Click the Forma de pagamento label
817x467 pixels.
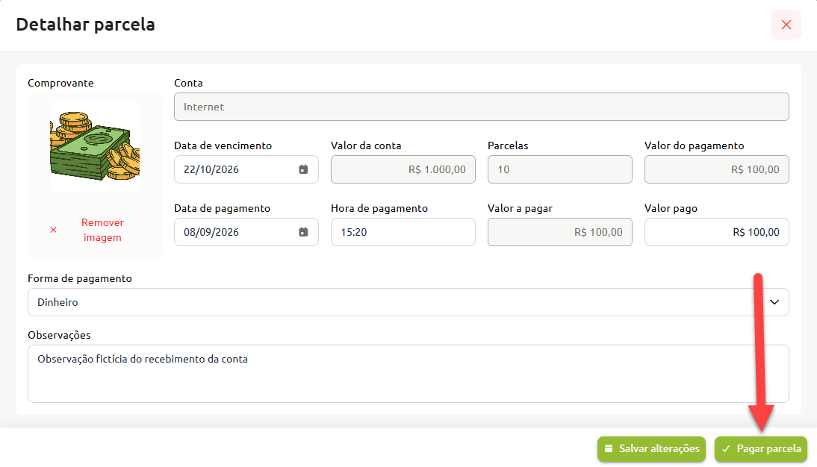(x=80, y=278)
